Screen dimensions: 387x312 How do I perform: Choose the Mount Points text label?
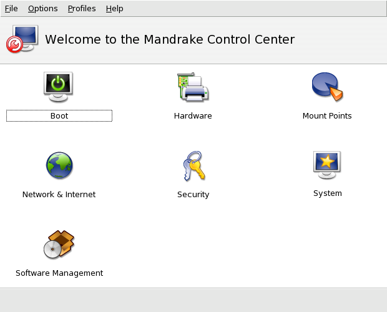click(327, 116)
